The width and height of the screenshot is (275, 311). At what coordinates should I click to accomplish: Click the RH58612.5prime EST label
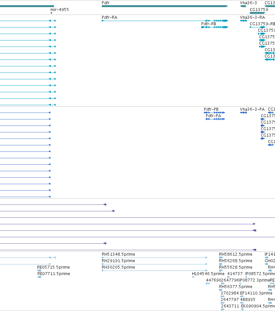point(236,254)
